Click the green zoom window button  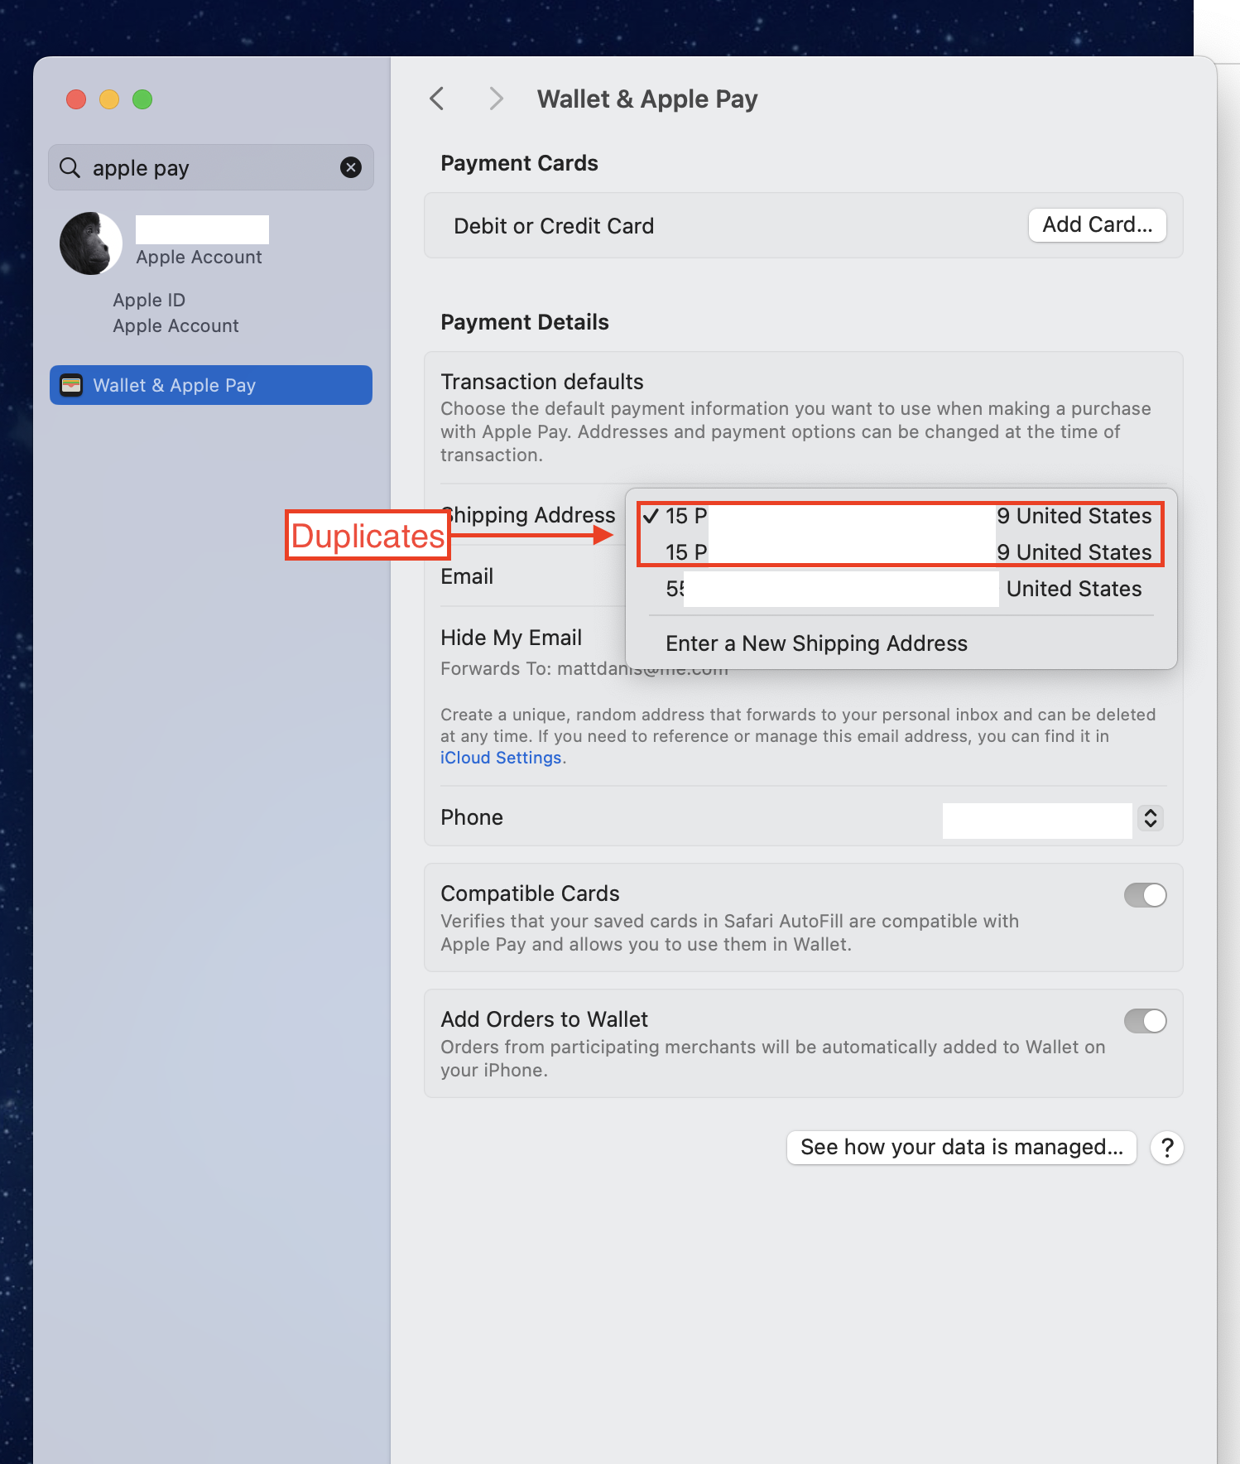142,99
